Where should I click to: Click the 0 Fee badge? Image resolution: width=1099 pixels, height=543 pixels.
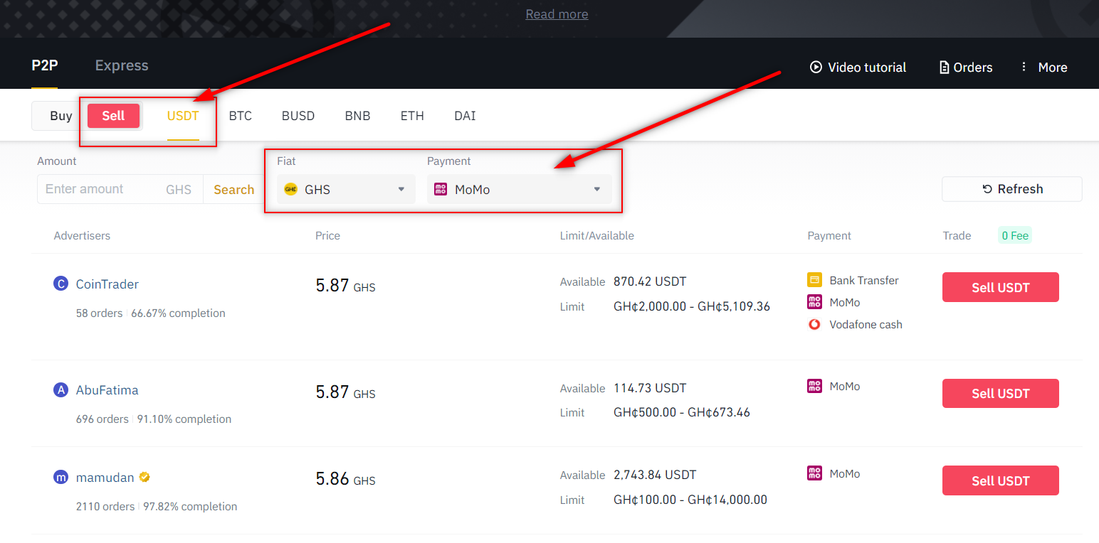click(1015, 235)
